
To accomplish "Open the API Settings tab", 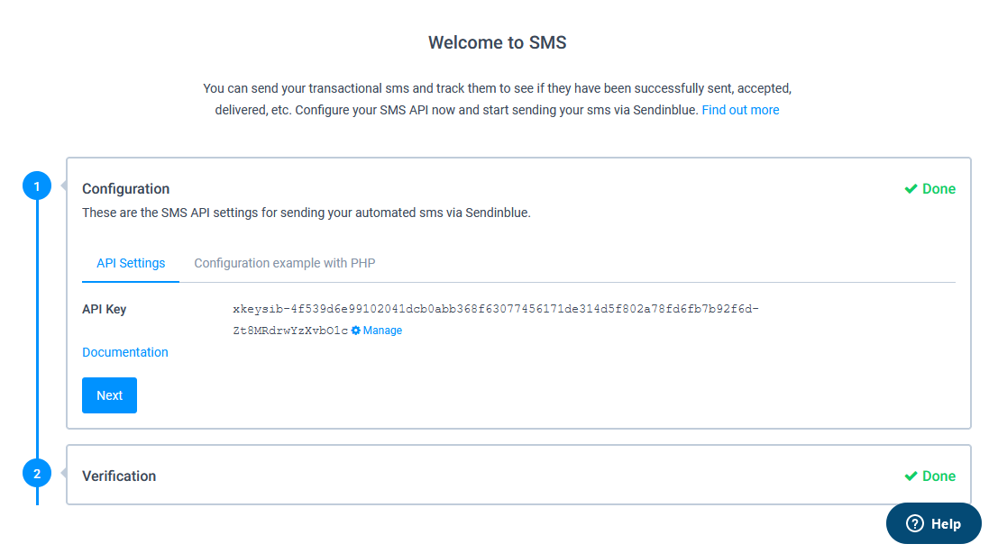I will click(x=131, y=263).
